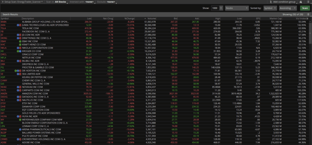
Task: Click ETSY INC COM description
Action: point(30,103)
